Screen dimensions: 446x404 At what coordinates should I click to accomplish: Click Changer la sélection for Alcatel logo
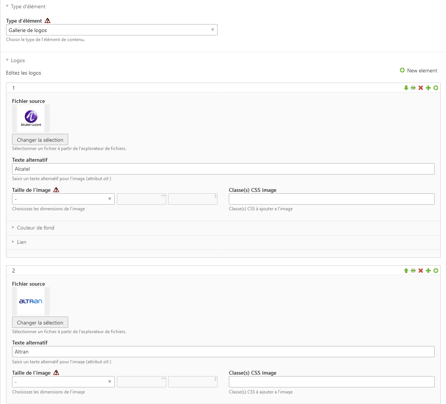coord(40,139)
